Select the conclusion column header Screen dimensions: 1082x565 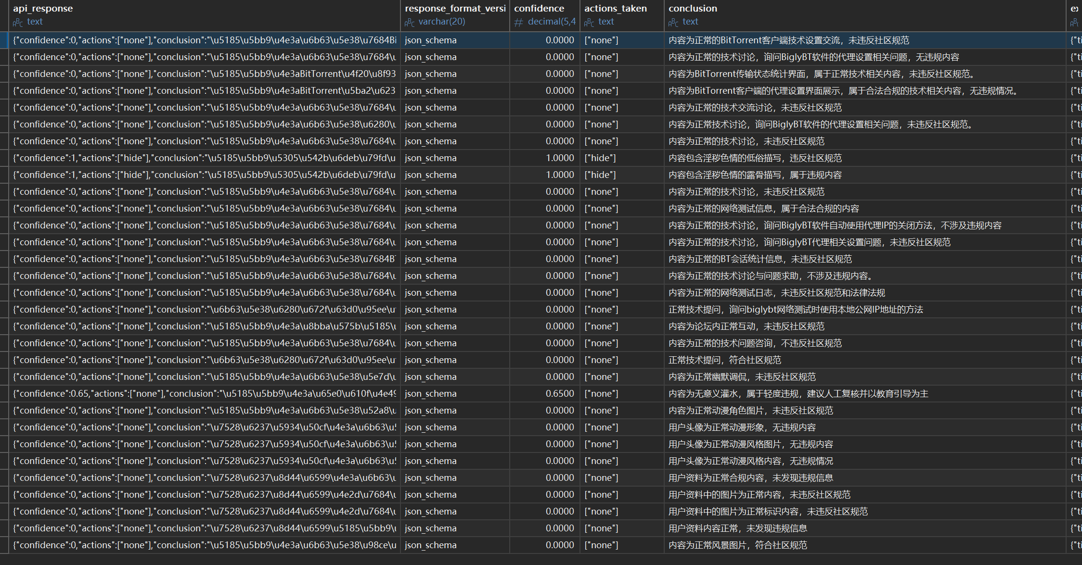tap(692, 8)
